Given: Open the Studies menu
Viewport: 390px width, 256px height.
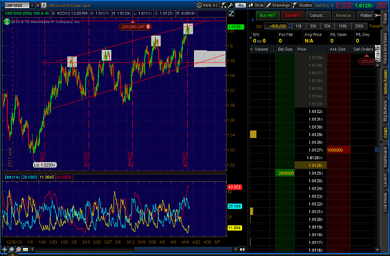Looking at the screenshot, I should (x=302, y=5).
